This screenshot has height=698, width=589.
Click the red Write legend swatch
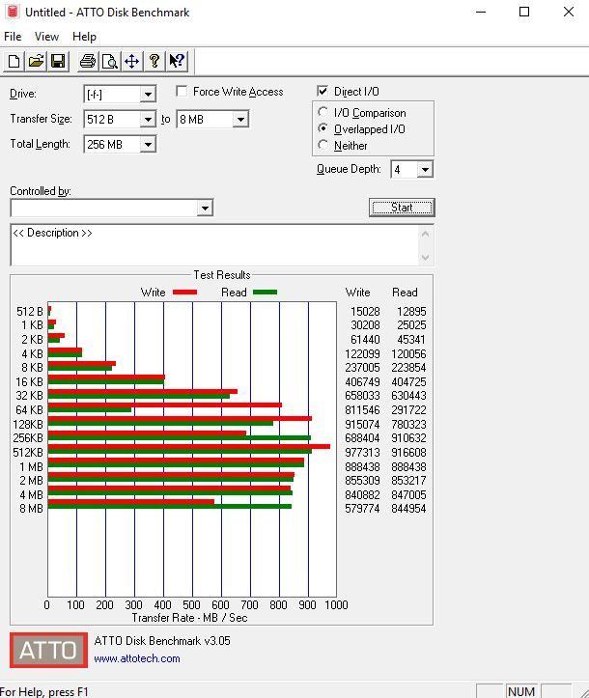coord(184,293)
